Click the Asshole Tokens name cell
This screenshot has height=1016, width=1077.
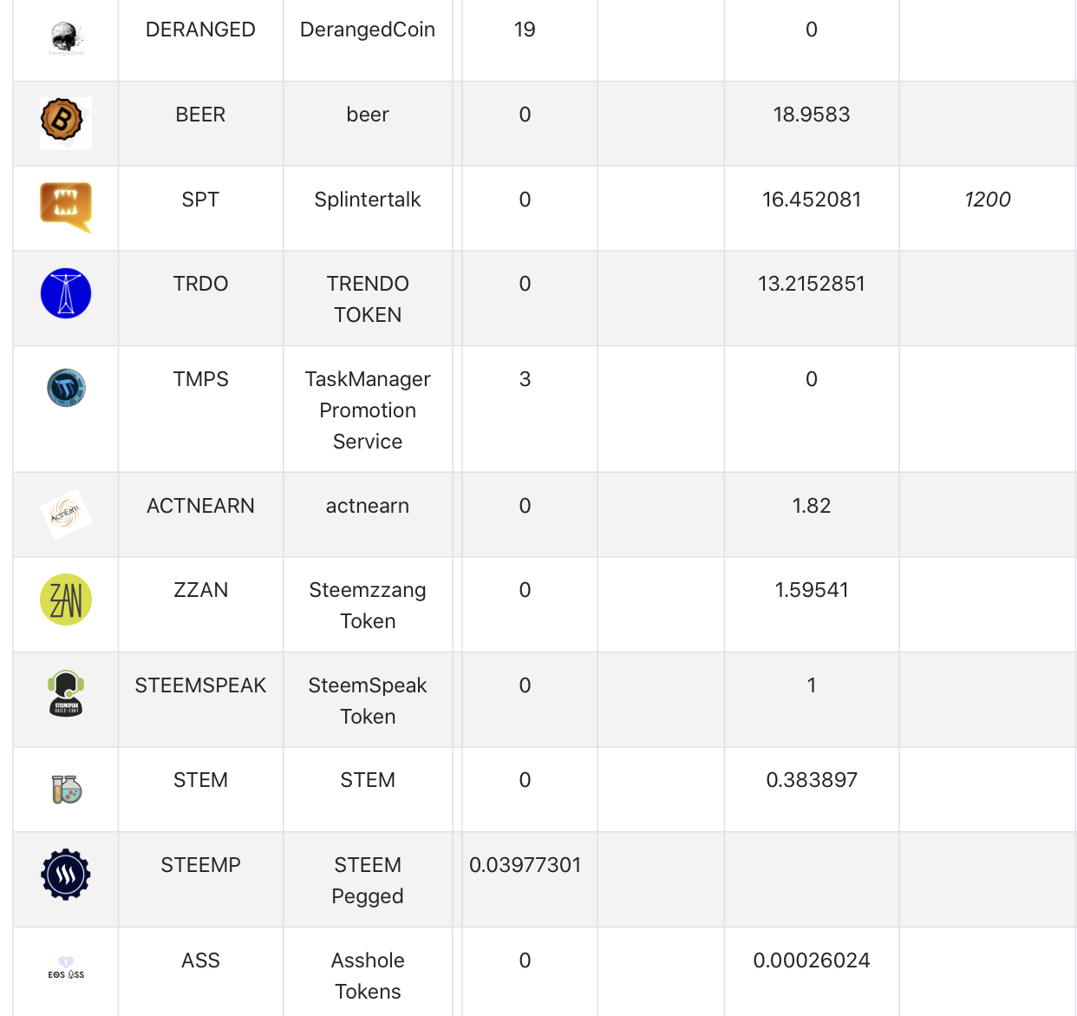368,976
